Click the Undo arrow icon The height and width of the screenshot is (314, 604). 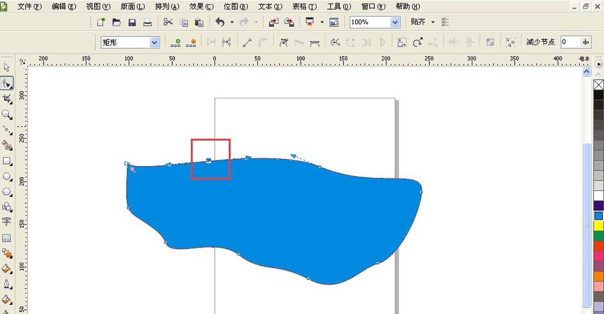pyautogui.click(x=220, y=22)
